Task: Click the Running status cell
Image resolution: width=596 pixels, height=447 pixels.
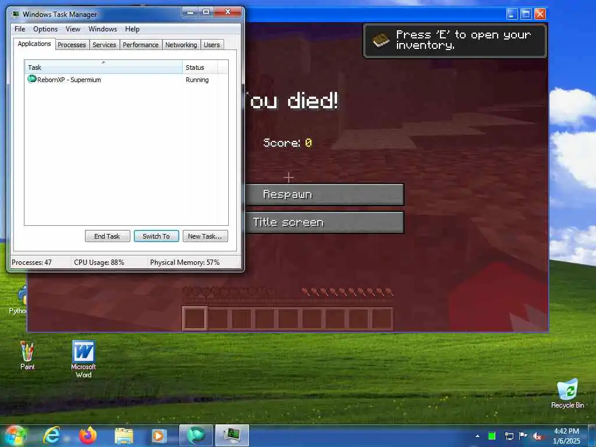Action: point(197,80)
